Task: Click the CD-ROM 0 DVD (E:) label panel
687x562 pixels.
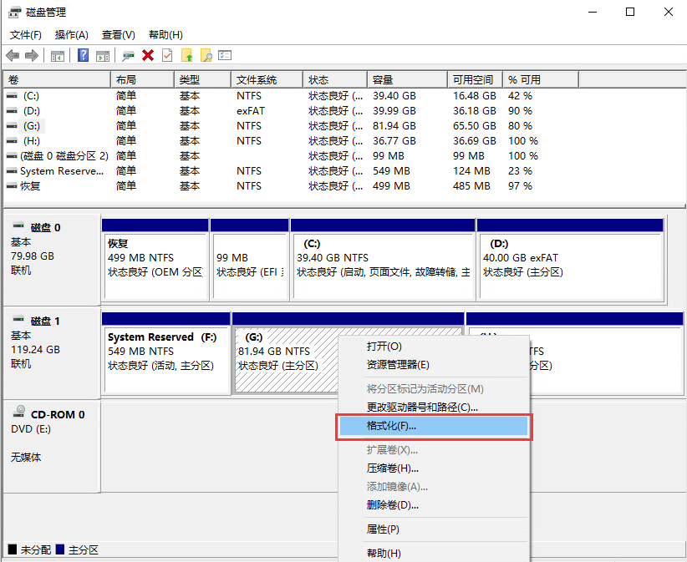Action: pyautogui.click(x=52, y=447)
